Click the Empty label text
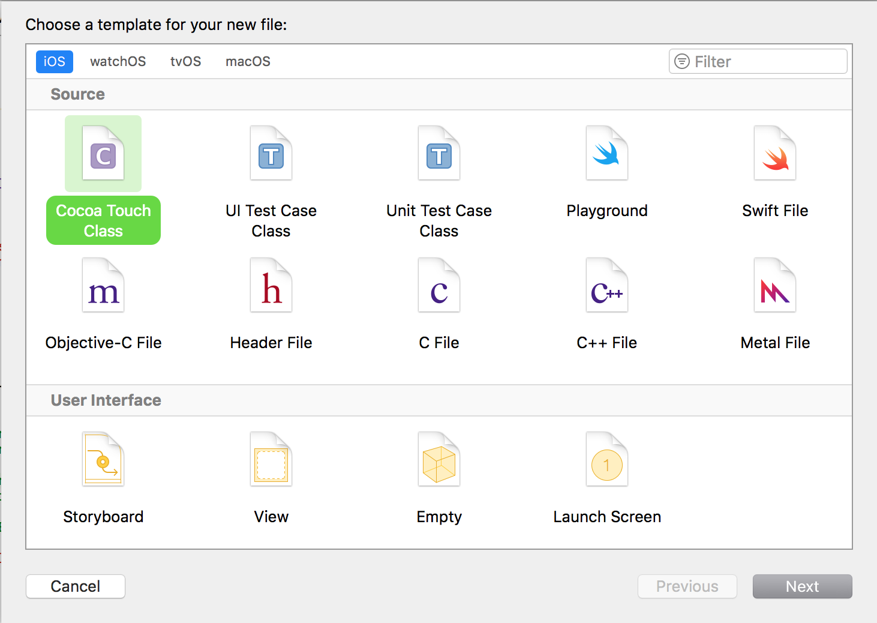 (439, 517)
